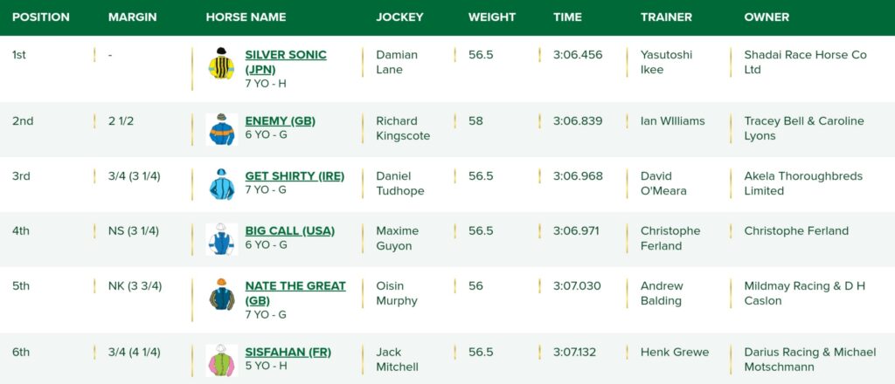This screenshot has width=895, height=384.
Task: Open the ENEMY (GB) horse link
Action: click(281, 120)
